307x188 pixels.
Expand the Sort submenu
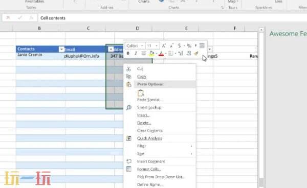[164, 154]
